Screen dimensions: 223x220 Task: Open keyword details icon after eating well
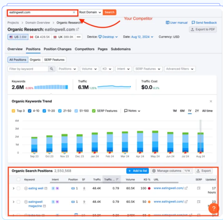coord(46,188)
